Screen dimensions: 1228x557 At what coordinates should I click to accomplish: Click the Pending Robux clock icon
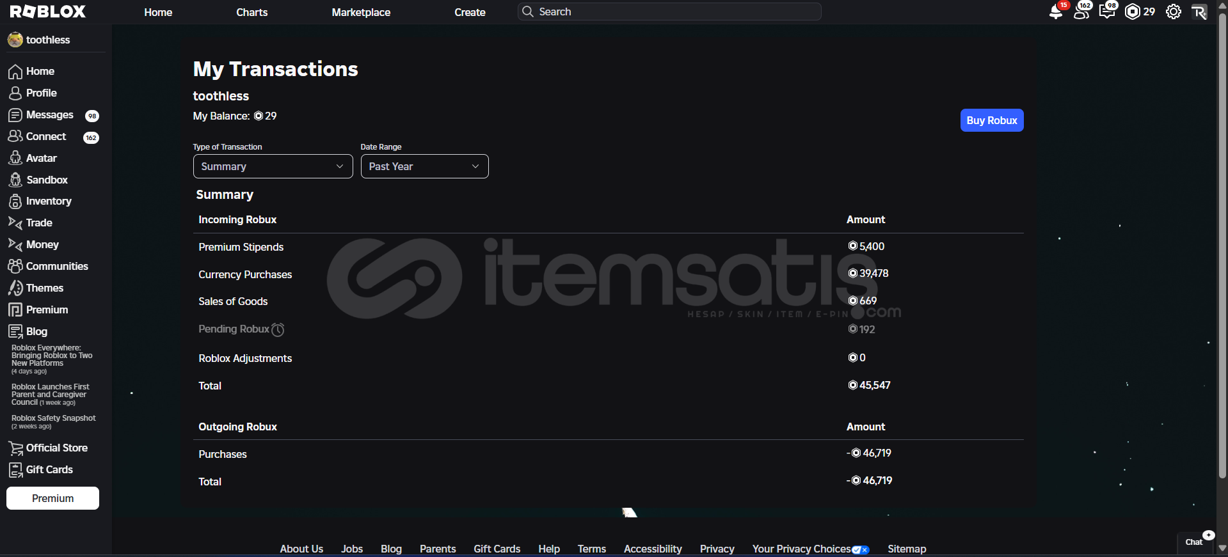(278, 329)
